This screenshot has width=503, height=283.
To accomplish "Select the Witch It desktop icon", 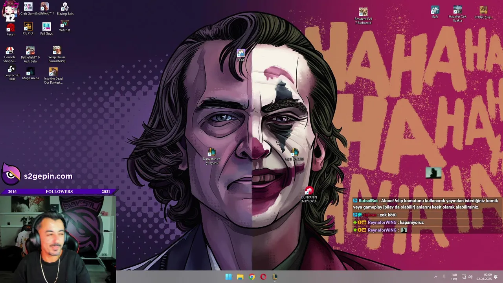I will (64, 26).
